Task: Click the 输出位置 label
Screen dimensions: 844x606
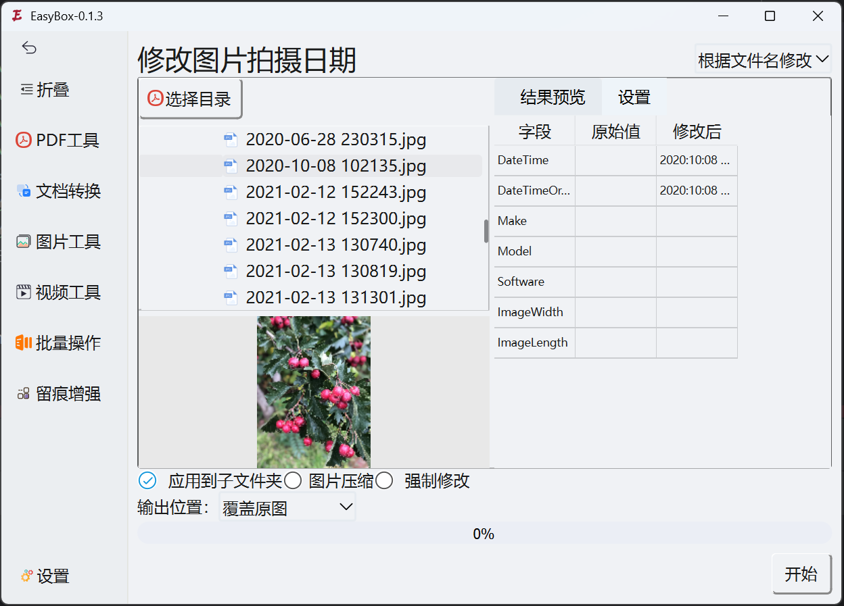Action: [x=174, y=507]
